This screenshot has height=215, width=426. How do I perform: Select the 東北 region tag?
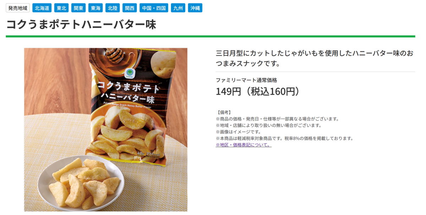pyautogui.click(x=61, y=8)
